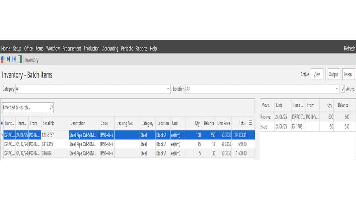The width and height of the screenshot is (356, 200).
Task: Click the magnifier icon in search box
Action: click(51, 107)
